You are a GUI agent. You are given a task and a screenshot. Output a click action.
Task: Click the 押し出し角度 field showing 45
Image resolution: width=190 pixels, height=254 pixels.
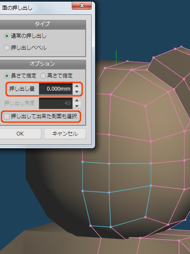[x=56, y=103]
